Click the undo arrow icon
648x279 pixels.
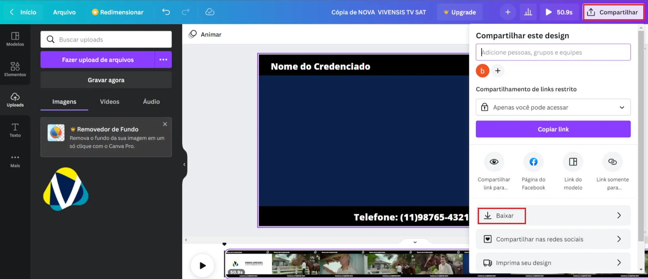point(166,12)
